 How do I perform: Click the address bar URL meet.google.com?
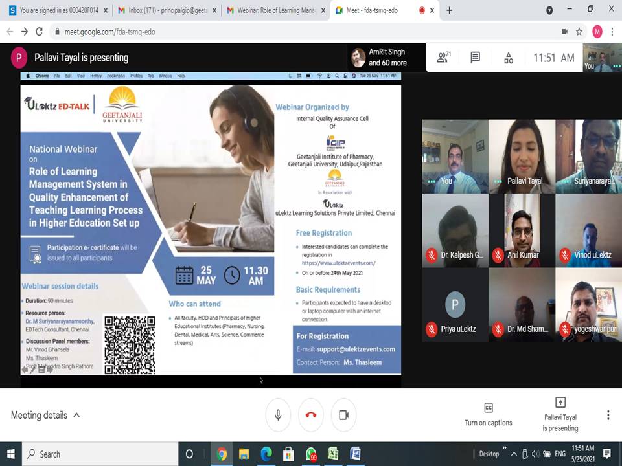(x=109, y=32)
